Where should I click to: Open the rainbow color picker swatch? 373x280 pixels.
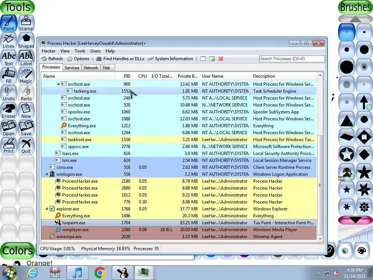(345, 251)
